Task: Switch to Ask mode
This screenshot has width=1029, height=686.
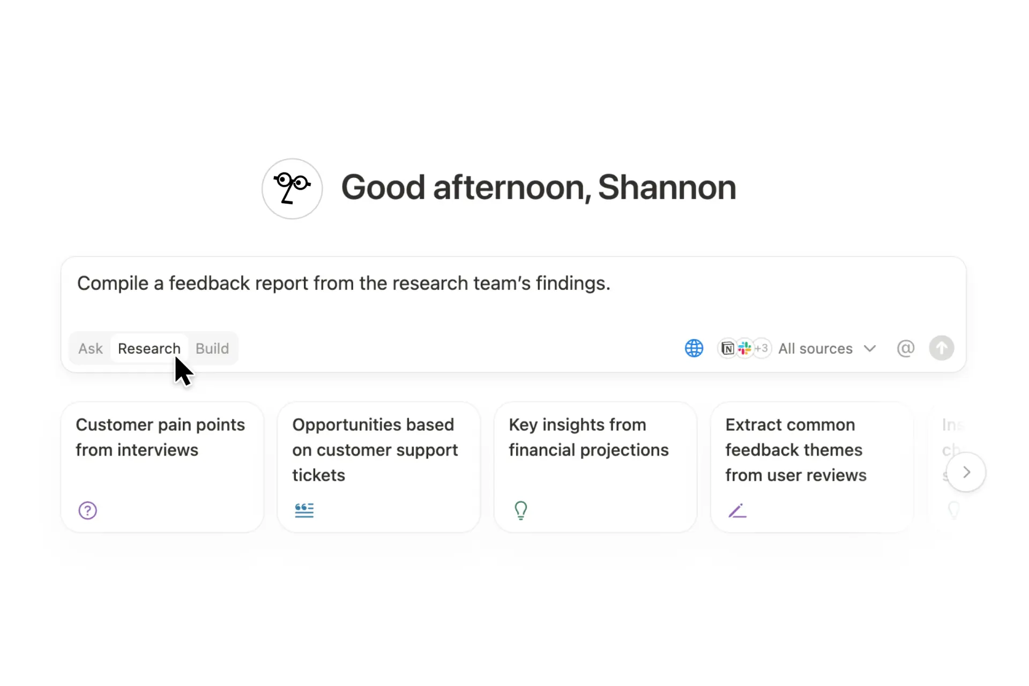Action: coord(90,348)
